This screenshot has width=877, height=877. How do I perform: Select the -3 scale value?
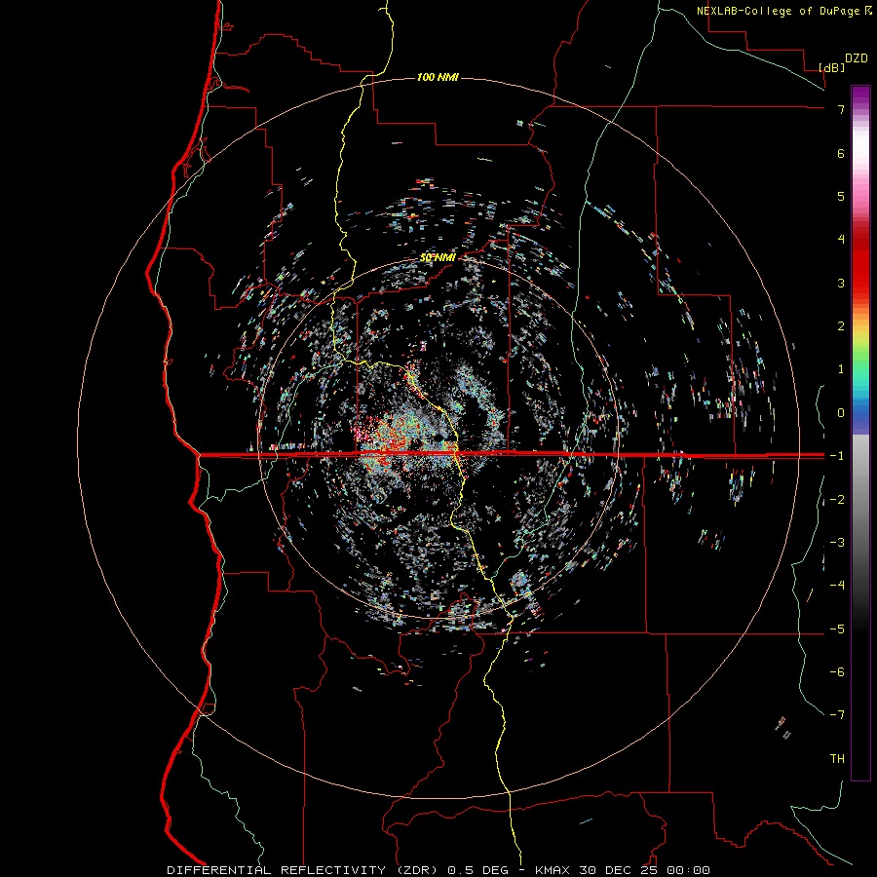pyautogui.click(x=837, y=543)
